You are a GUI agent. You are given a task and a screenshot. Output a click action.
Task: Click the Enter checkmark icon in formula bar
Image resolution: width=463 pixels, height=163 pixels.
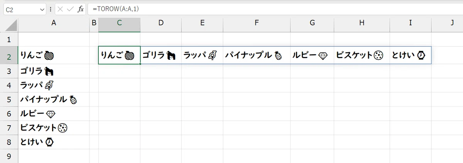[x=71, y=9]
